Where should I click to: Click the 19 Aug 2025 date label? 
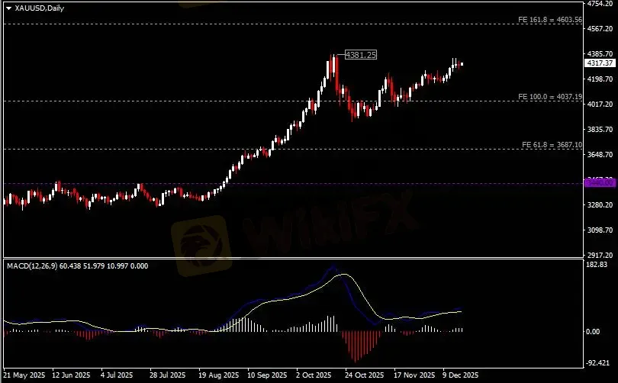pos(218,375)
